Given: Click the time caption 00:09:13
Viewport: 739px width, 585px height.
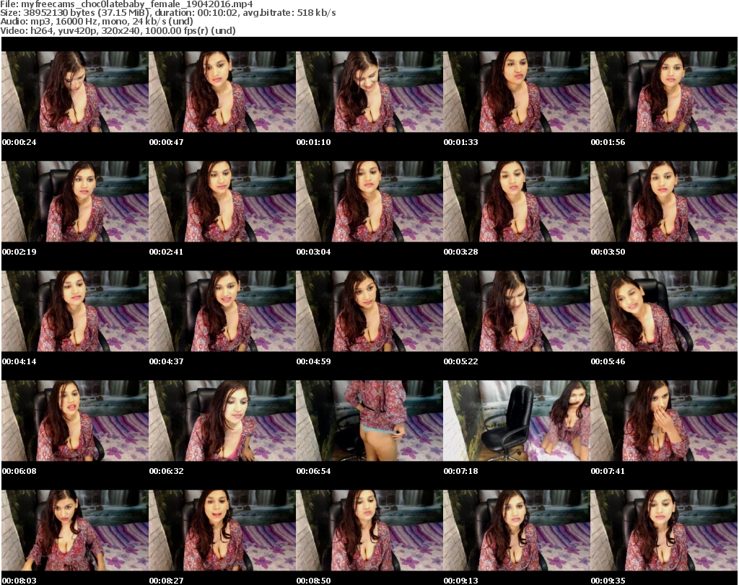Looking at the screenshot, I should point(460,580).
